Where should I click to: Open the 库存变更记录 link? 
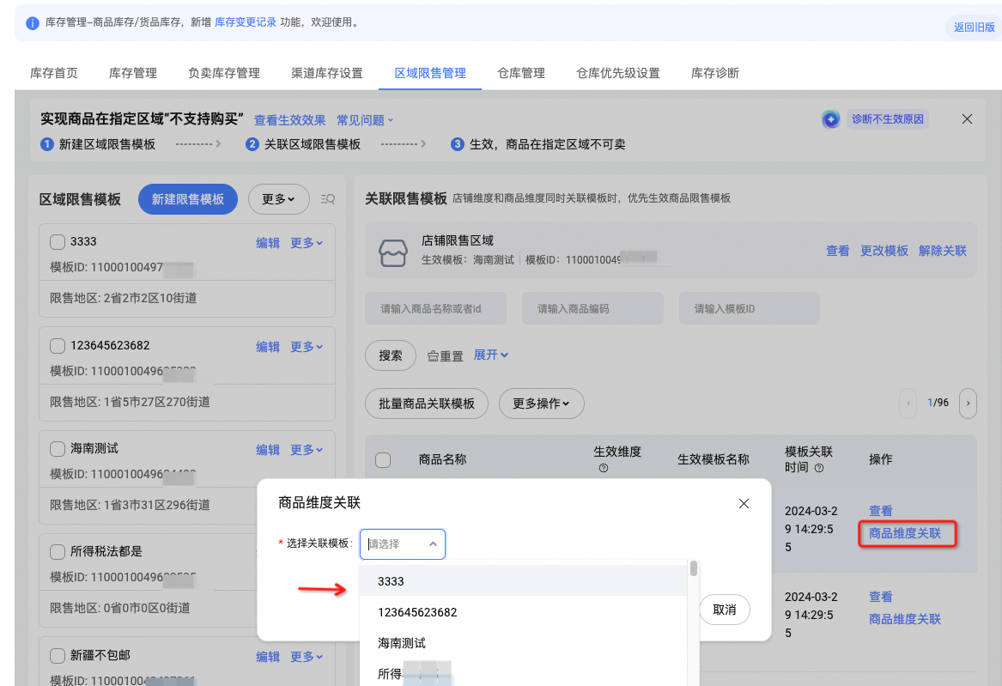(x=246, y=22)
